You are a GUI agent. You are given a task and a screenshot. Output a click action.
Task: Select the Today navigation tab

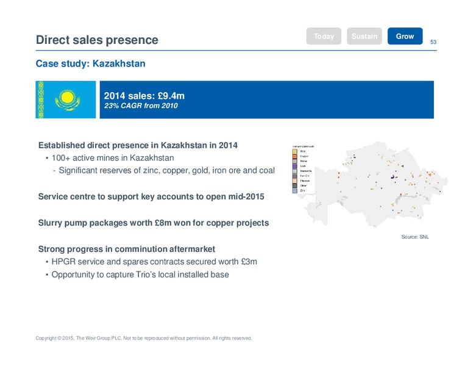point(324,36)
